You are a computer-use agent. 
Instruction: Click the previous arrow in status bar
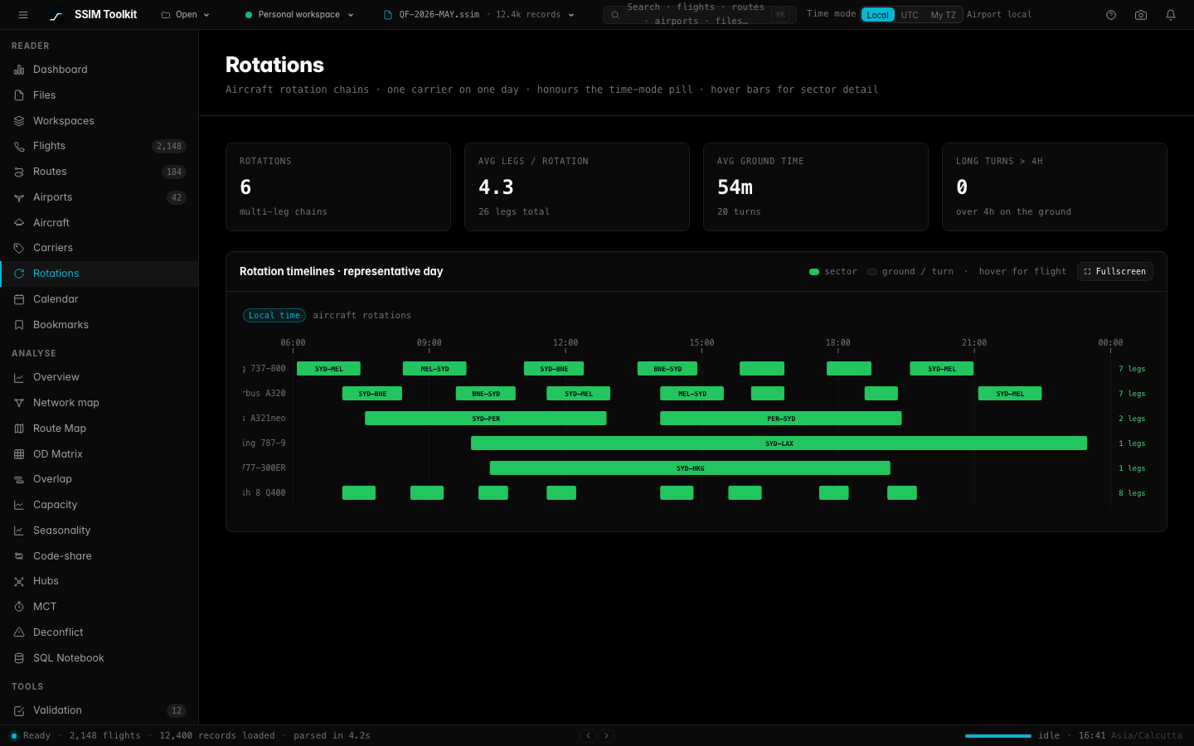[x=588, y=735]
